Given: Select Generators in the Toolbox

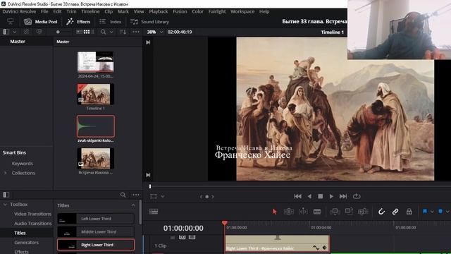Looking at the screenshot, I should pos(27,243).
